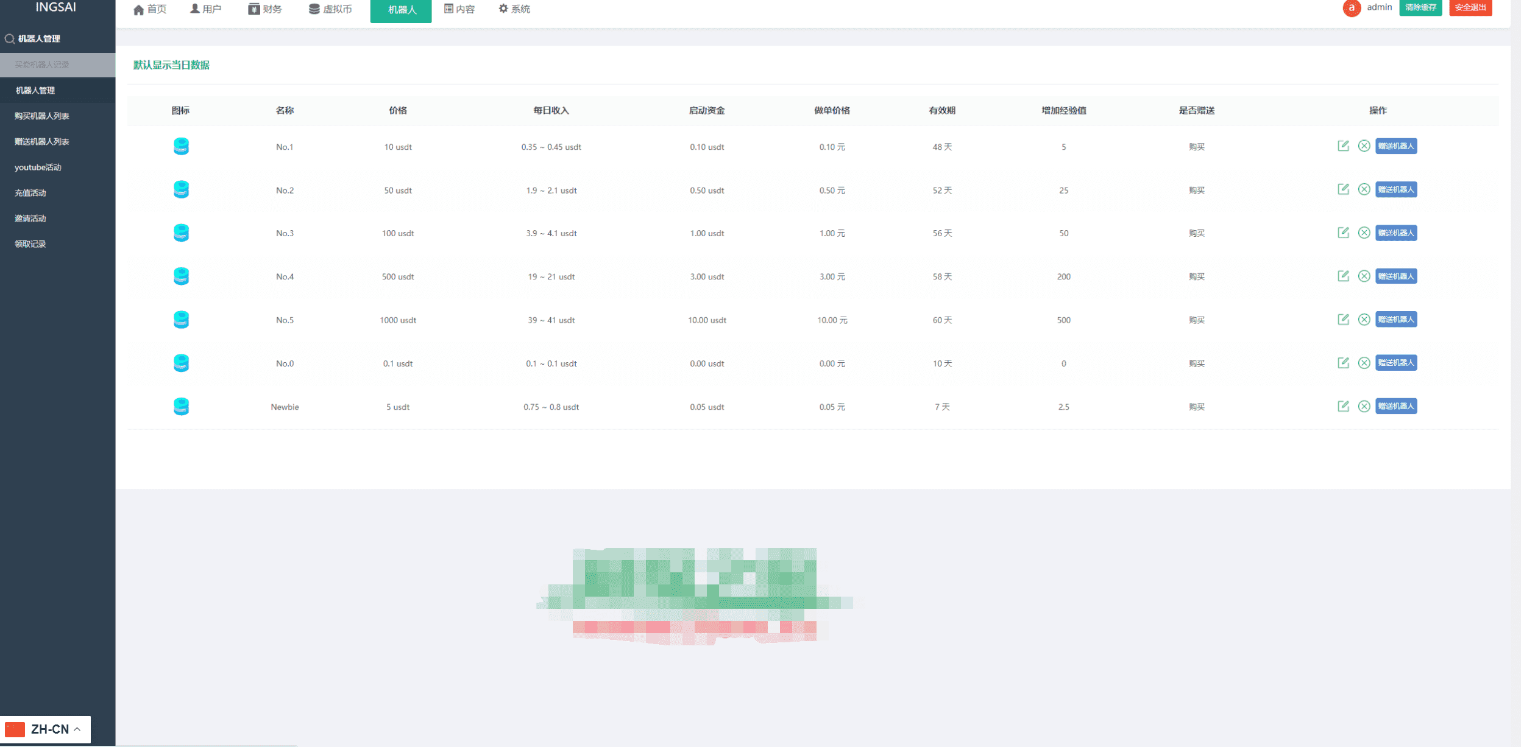The height and width of the screenshot is (747, 1524).
Task: Open 购买机器人列表 in sidebar
Action: [41, 116]
